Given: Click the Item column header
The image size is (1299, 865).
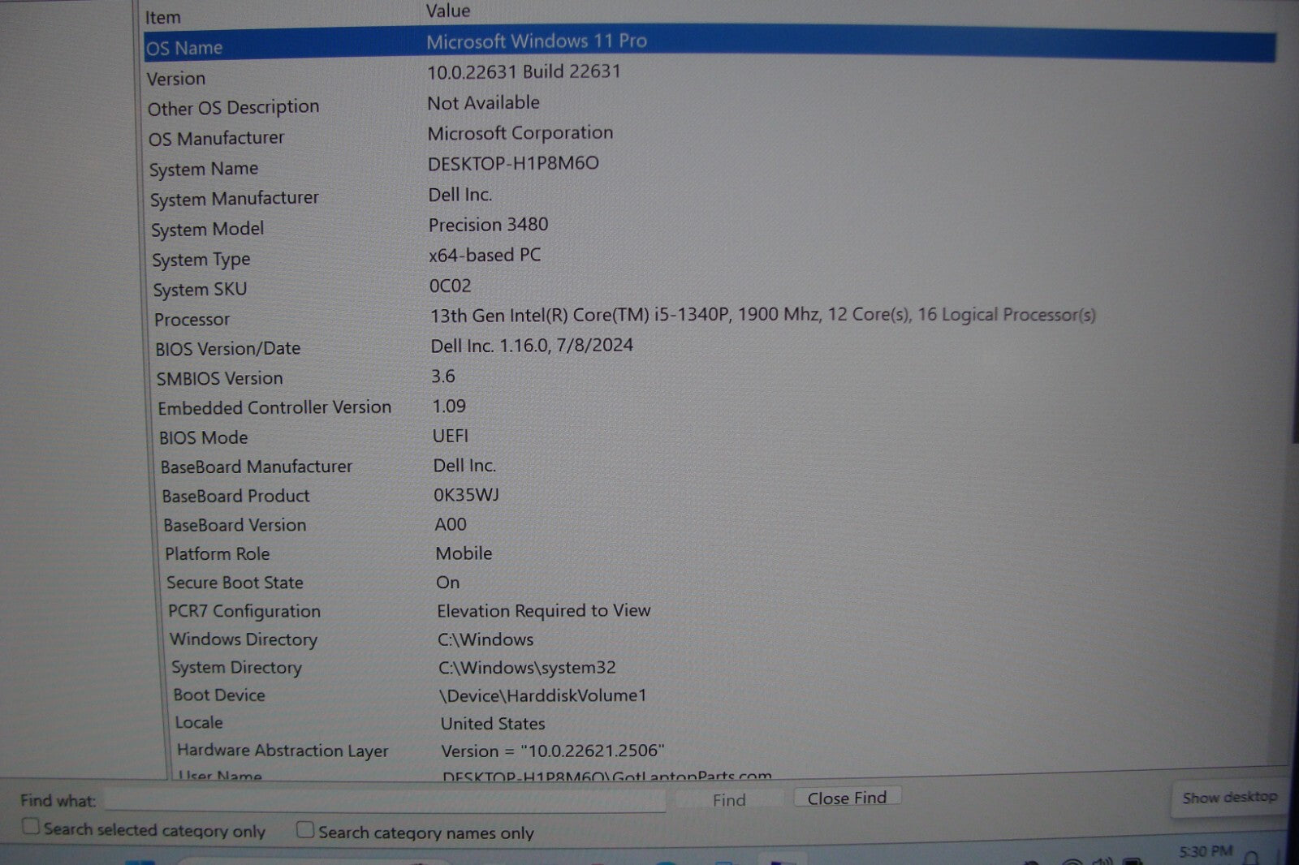Looking at the screenshot, I should [163, 17].
